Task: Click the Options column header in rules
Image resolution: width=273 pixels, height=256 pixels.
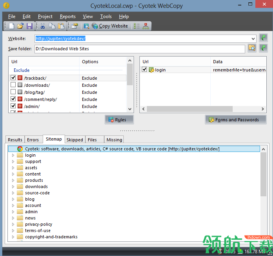Action: pyautogui.click(x=103, y=62)
